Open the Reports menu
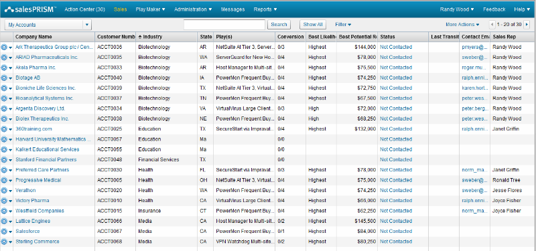The width and height of the screenshot is (536, 251). (x=265, y=9)
